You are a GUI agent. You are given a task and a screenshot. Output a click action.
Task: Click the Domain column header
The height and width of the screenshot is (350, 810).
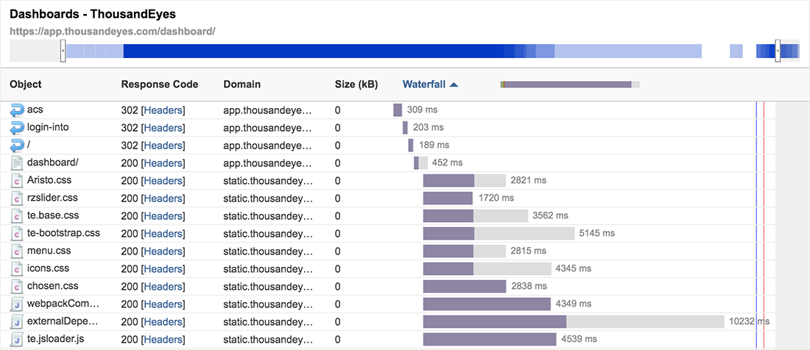click(242, 85)
